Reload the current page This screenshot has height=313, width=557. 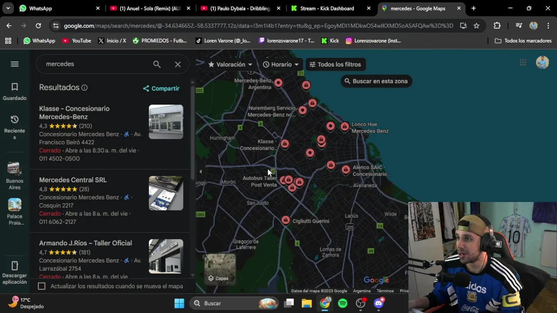[38, 26]
